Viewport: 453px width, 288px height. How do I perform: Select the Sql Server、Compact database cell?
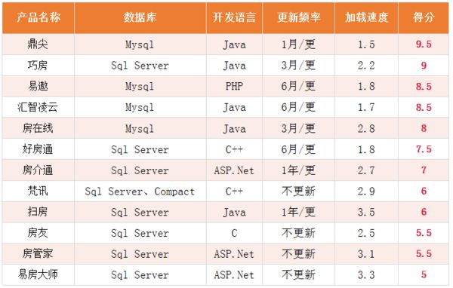140,191
